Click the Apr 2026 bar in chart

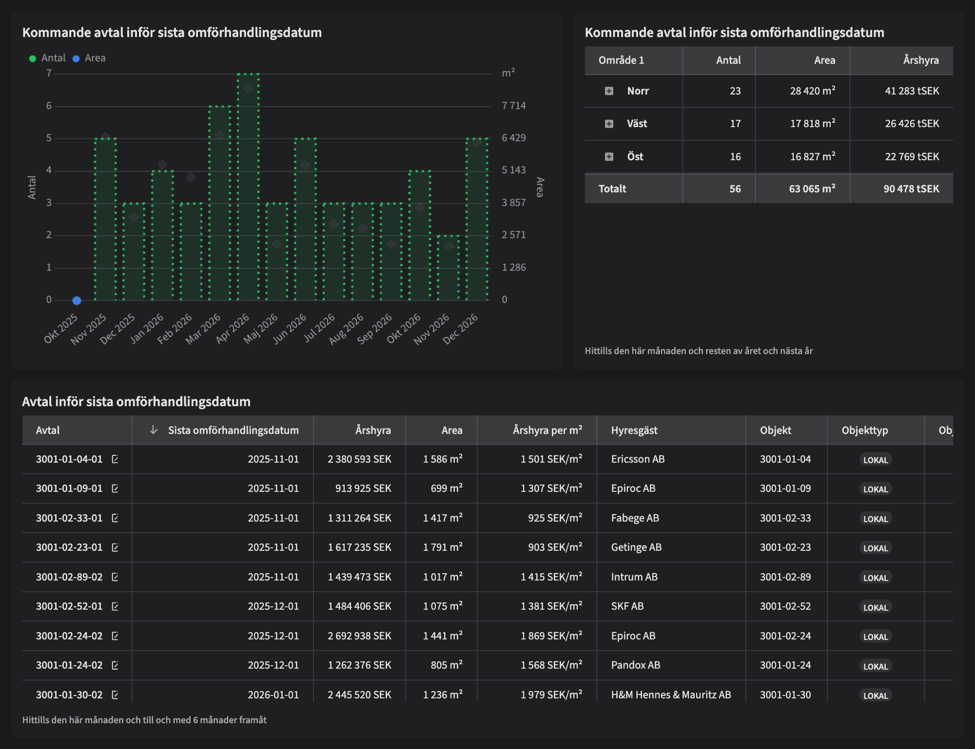click(248, 195)
